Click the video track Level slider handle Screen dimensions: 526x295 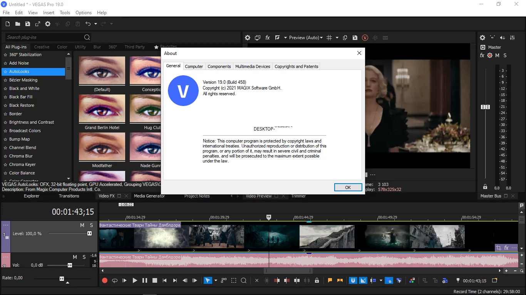tap(90, 234)
